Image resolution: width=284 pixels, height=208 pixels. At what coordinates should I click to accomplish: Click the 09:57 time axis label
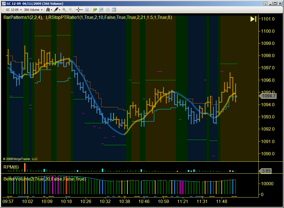click(x=8, y=201)
